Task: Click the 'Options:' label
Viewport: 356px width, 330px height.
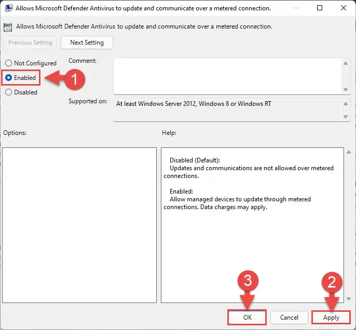Action: tap(15, 133)
